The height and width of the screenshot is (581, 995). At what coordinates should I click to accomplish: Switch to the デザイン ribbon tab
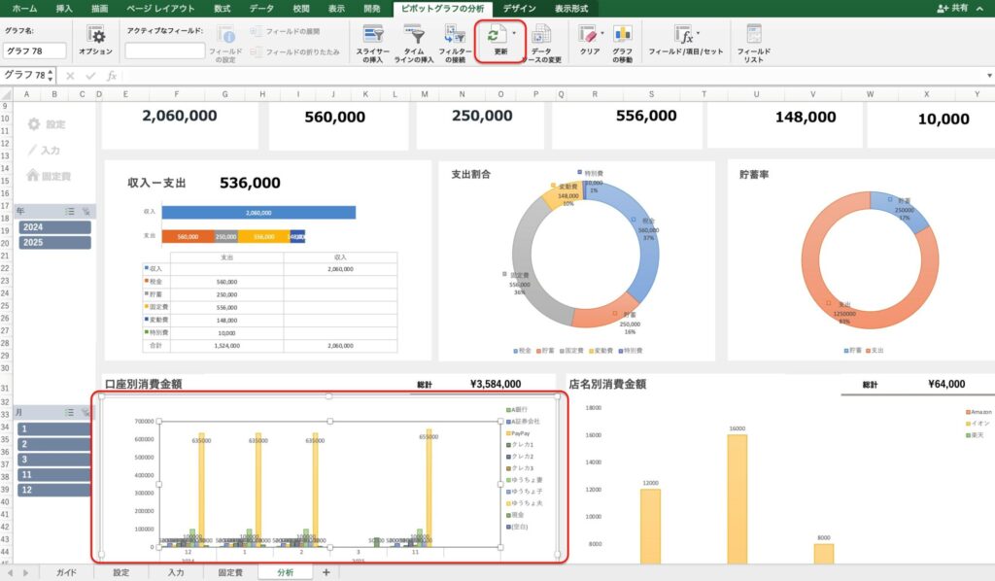(x=519, y=8)
